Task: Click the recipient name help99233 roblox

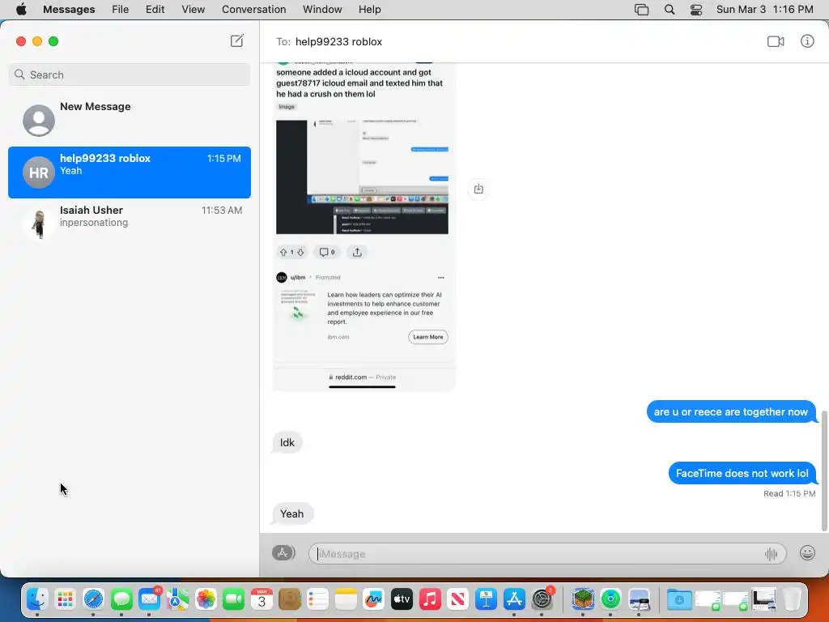Action: pos(338,42)
